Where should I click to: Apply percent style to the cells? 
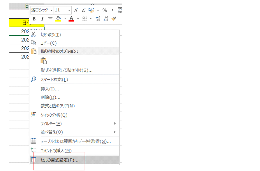[105, 10]
